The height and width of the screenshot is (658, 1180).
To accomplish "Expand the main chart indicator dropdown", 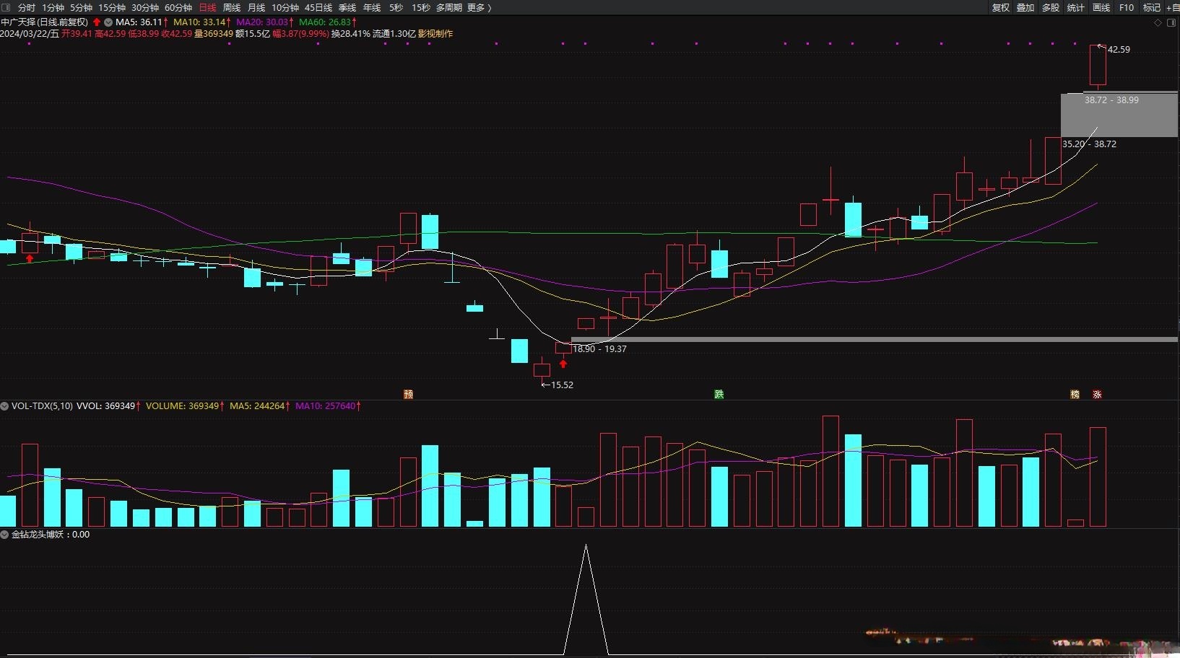I will coord(108,22).
